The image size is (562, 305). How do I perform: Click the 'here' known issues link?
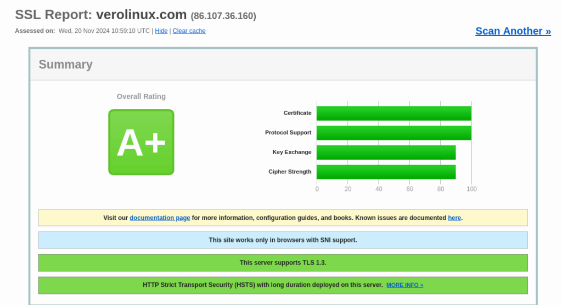pyautogui.click(x=454, y=218)
